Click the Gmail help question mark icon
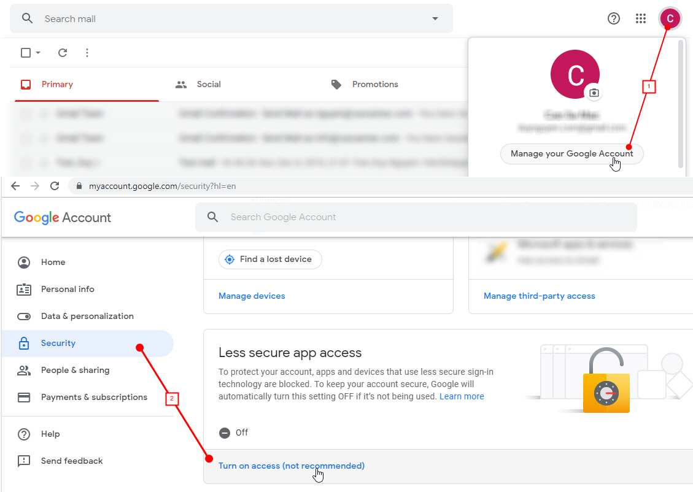This screenshot has width=693, height=492. (614, 18)
